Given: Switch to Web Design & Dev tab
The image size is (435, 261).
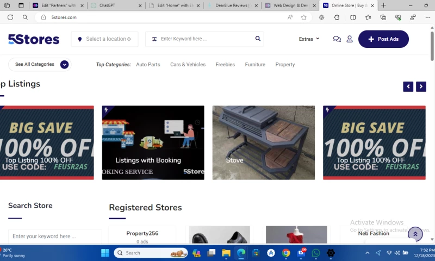Looking at the screenshot, I should point(290,5).
